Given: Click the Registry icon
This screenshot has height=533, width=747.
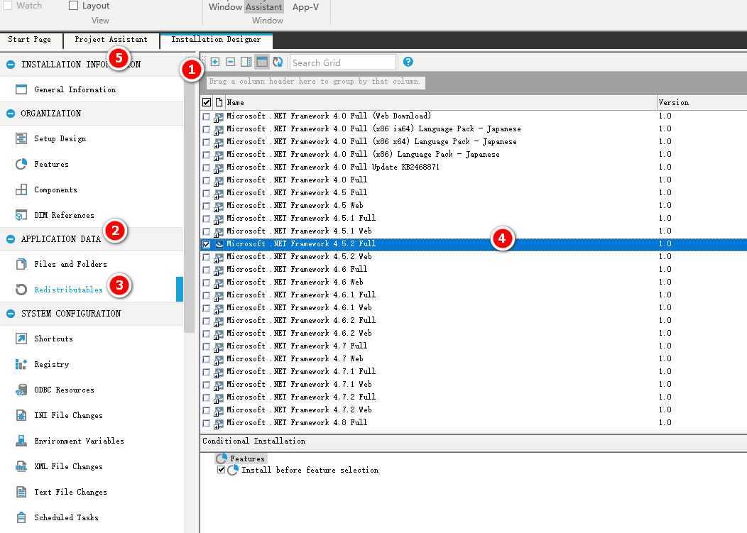Looking at the screenshot, I should coord(21,364).
